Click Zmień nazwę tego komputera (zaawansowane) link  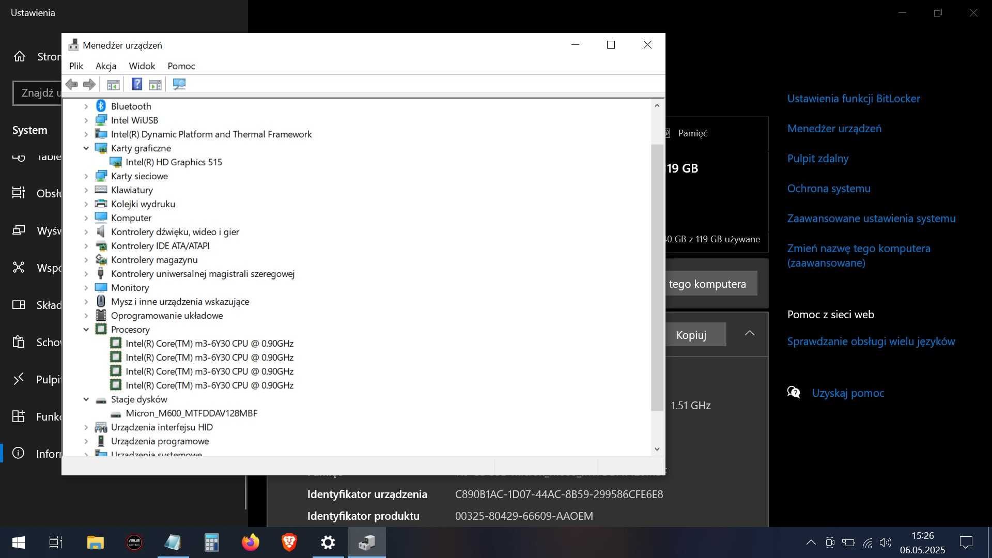859,256
